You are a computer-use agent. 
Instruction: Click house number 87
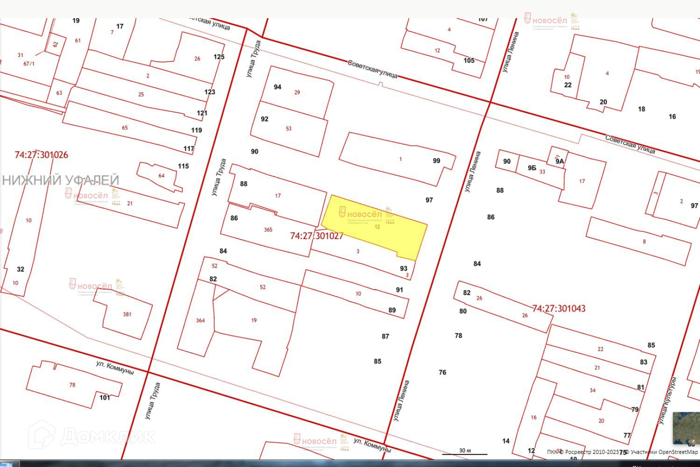pos(385,336)
